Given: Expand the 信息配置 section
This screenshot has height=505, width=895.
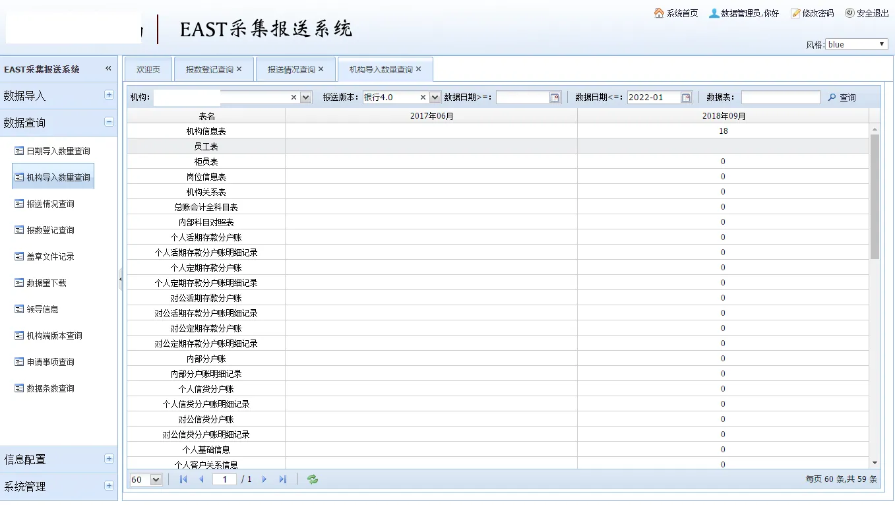Looking at the screenshot, I should tap(109, 459).
